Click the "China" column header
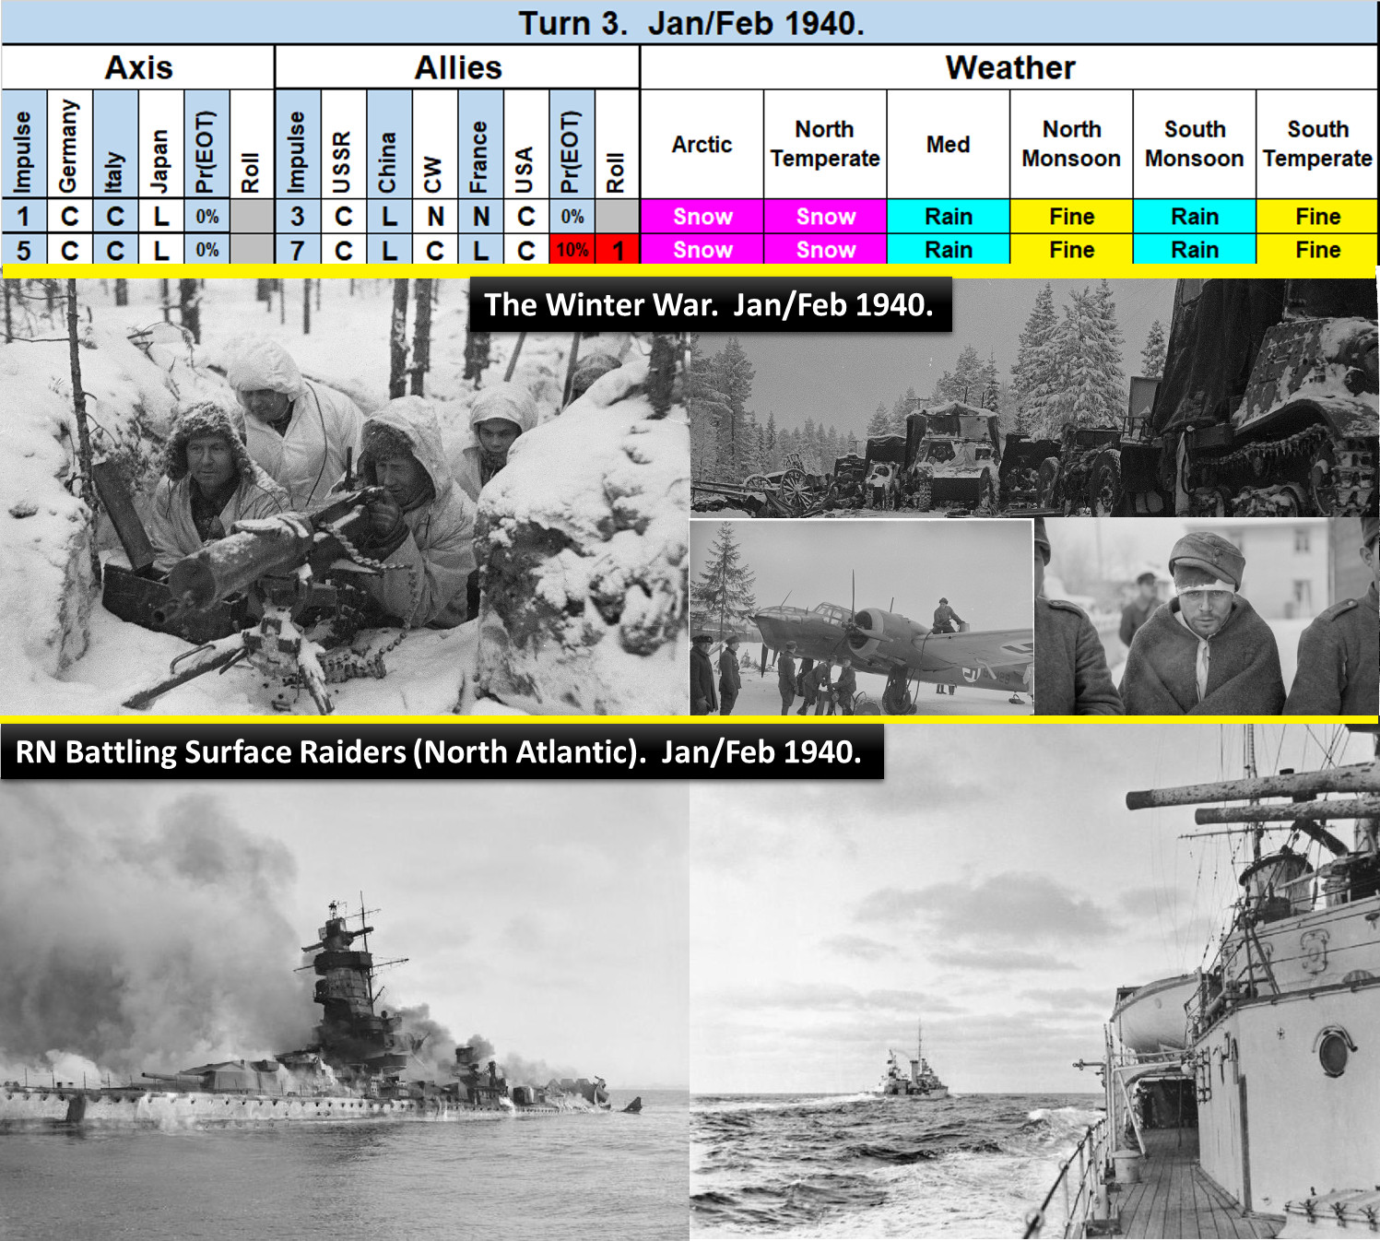This screenshot has height=1241, width=1380. click(389, 144)
